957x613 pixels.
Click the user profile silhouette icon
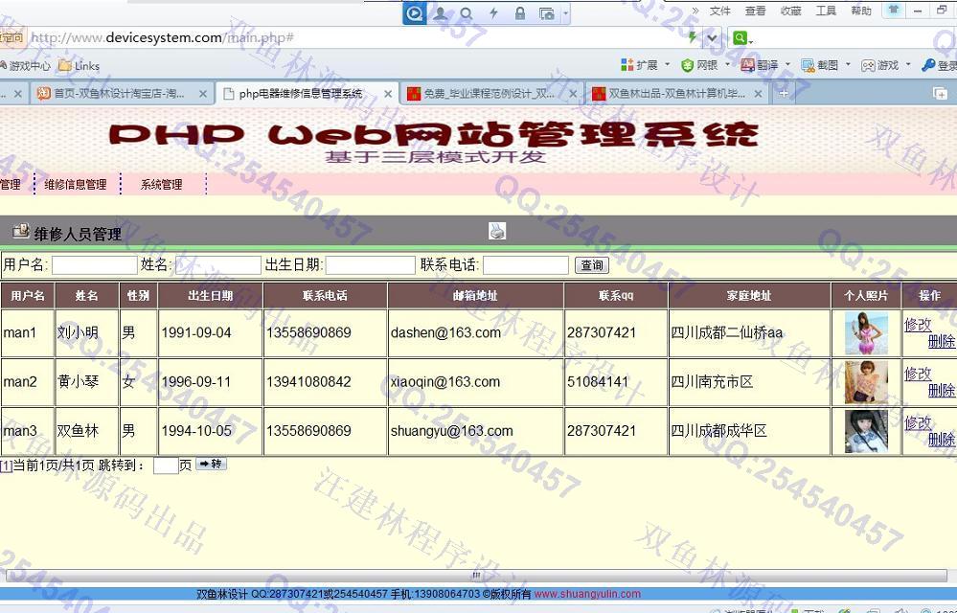[440, 12]
